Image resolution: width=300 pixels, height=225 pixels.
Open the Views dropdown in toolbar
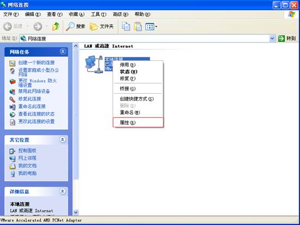[151, 27]
